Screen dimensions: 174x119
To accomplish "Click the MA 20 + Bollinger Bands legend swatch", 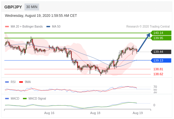I will (x=7, y=26).
